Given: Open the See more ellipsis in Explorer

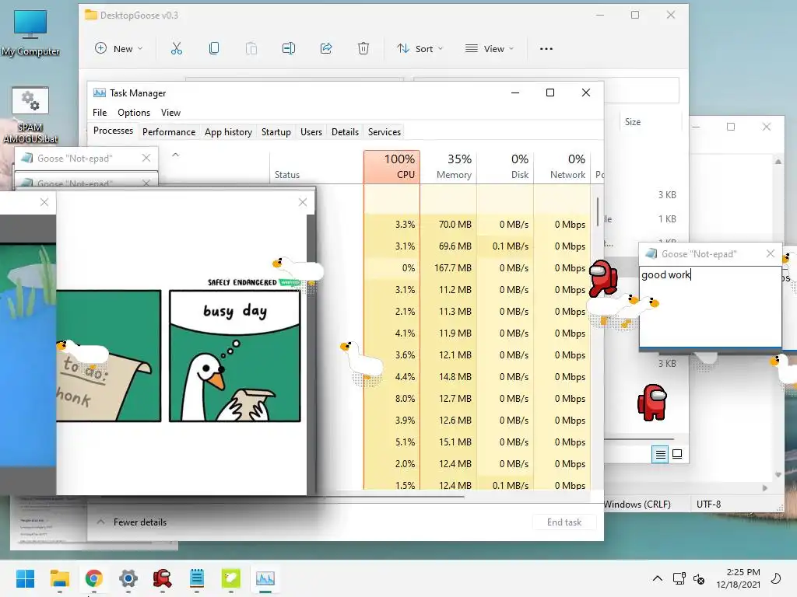Looking at the screenshot, I should pyautogui.click(x=546, y=49).
